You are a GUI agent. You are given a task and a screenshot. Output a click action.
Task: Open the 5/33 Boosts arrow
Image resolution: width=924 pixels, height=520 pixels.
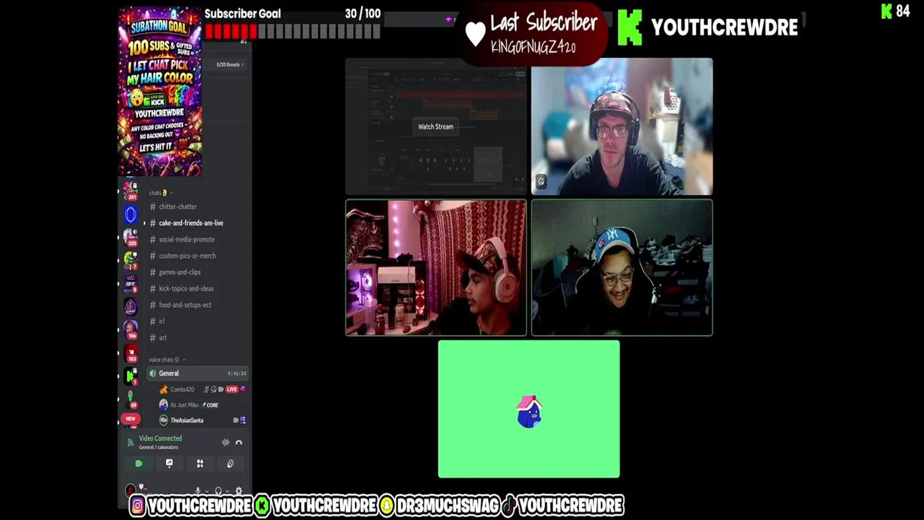(242, 65)
